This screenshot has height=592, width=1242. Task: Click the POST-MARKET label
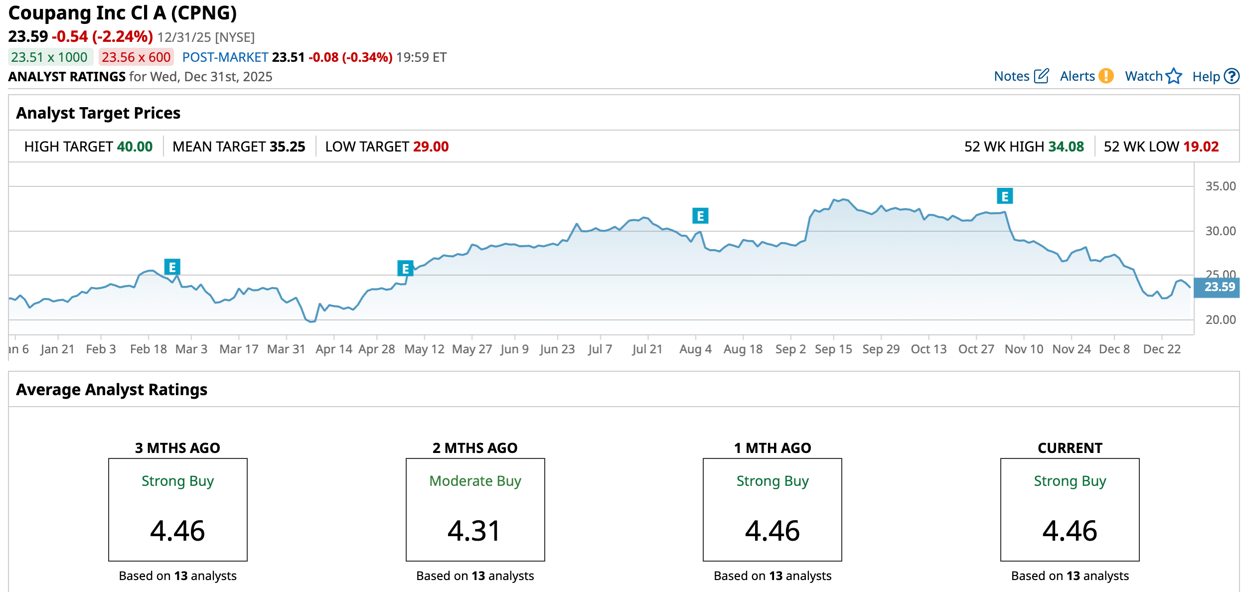click(x=225, y=57)
